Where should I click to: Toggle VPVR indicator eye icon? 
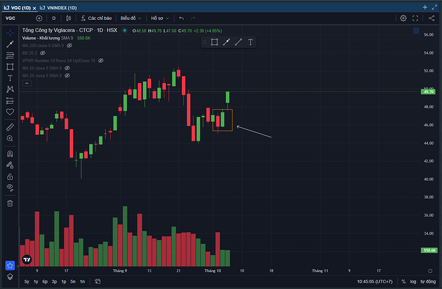coord(101,60)
